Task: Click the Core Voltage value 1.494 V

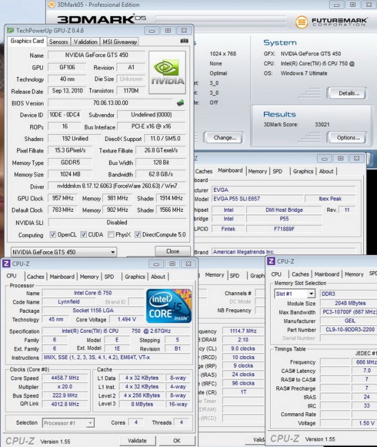Action: coord(127,319)
